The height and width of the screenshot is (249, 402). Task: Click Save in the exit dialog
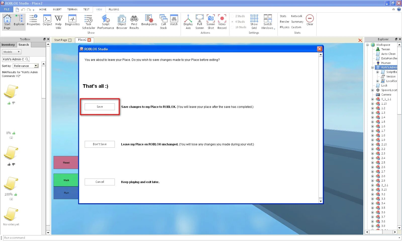(100, 107)
